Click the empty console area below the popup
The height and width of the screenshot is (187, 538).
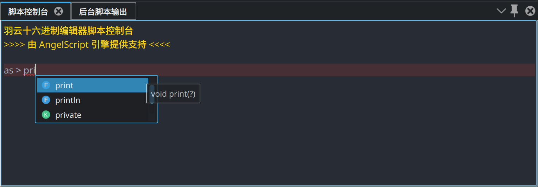[x=268, y=155]
